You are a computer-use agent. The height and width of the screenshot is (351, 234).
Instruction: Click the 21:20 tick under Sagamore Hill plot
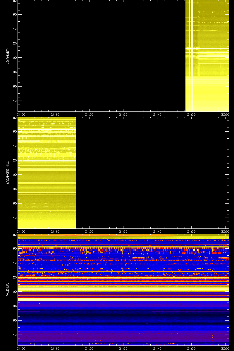tap(89, 231)
